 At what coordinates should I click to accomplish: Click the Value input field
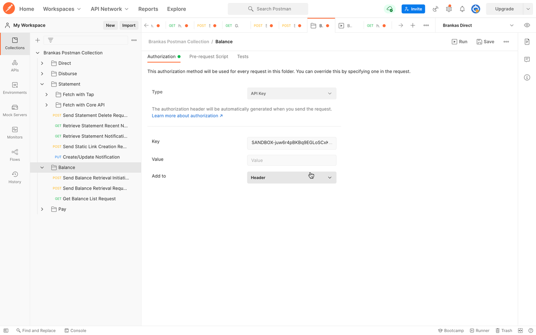pos(292,160)
